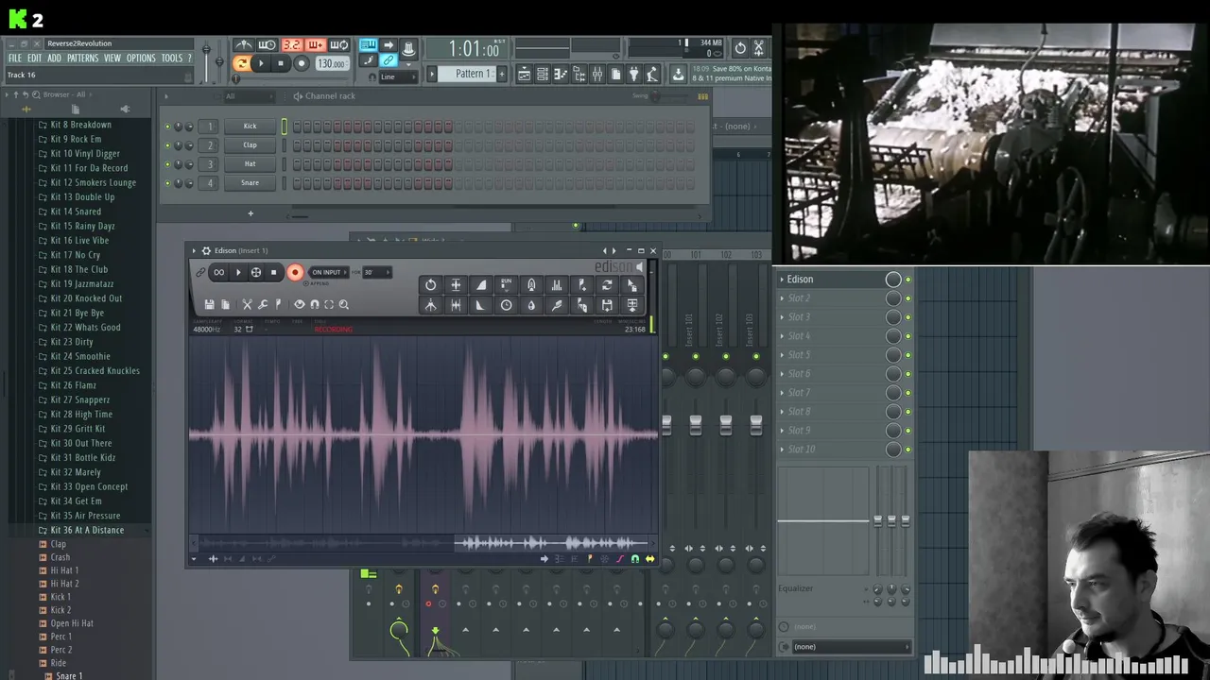
Task: Click Edison blur water drop icon
Action: coord(531,305)
